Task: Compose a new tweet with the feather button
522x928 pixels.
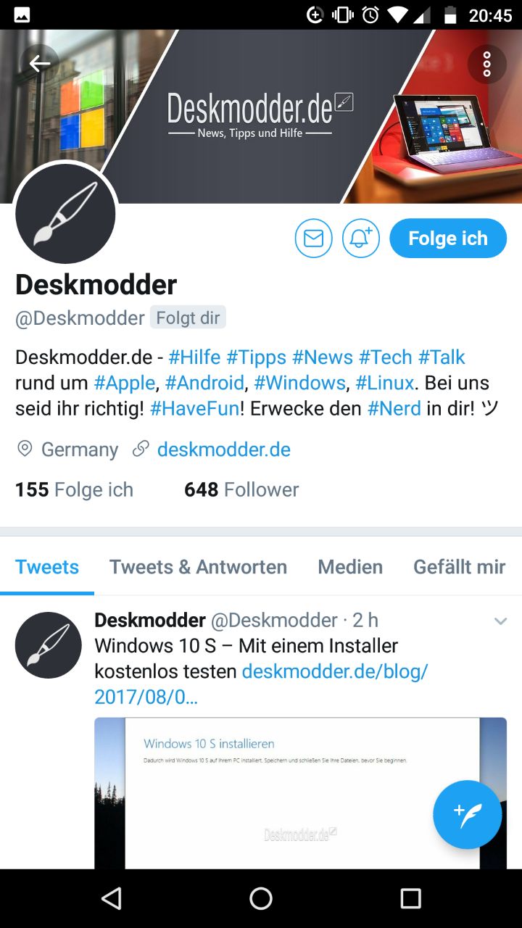Action: [x=468, y=814]
